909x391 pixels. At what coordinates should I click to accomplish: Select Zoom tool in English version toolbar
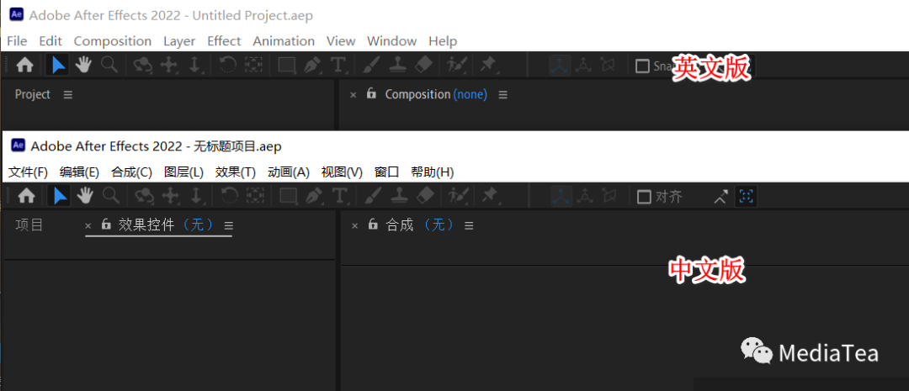pos(109,66)
